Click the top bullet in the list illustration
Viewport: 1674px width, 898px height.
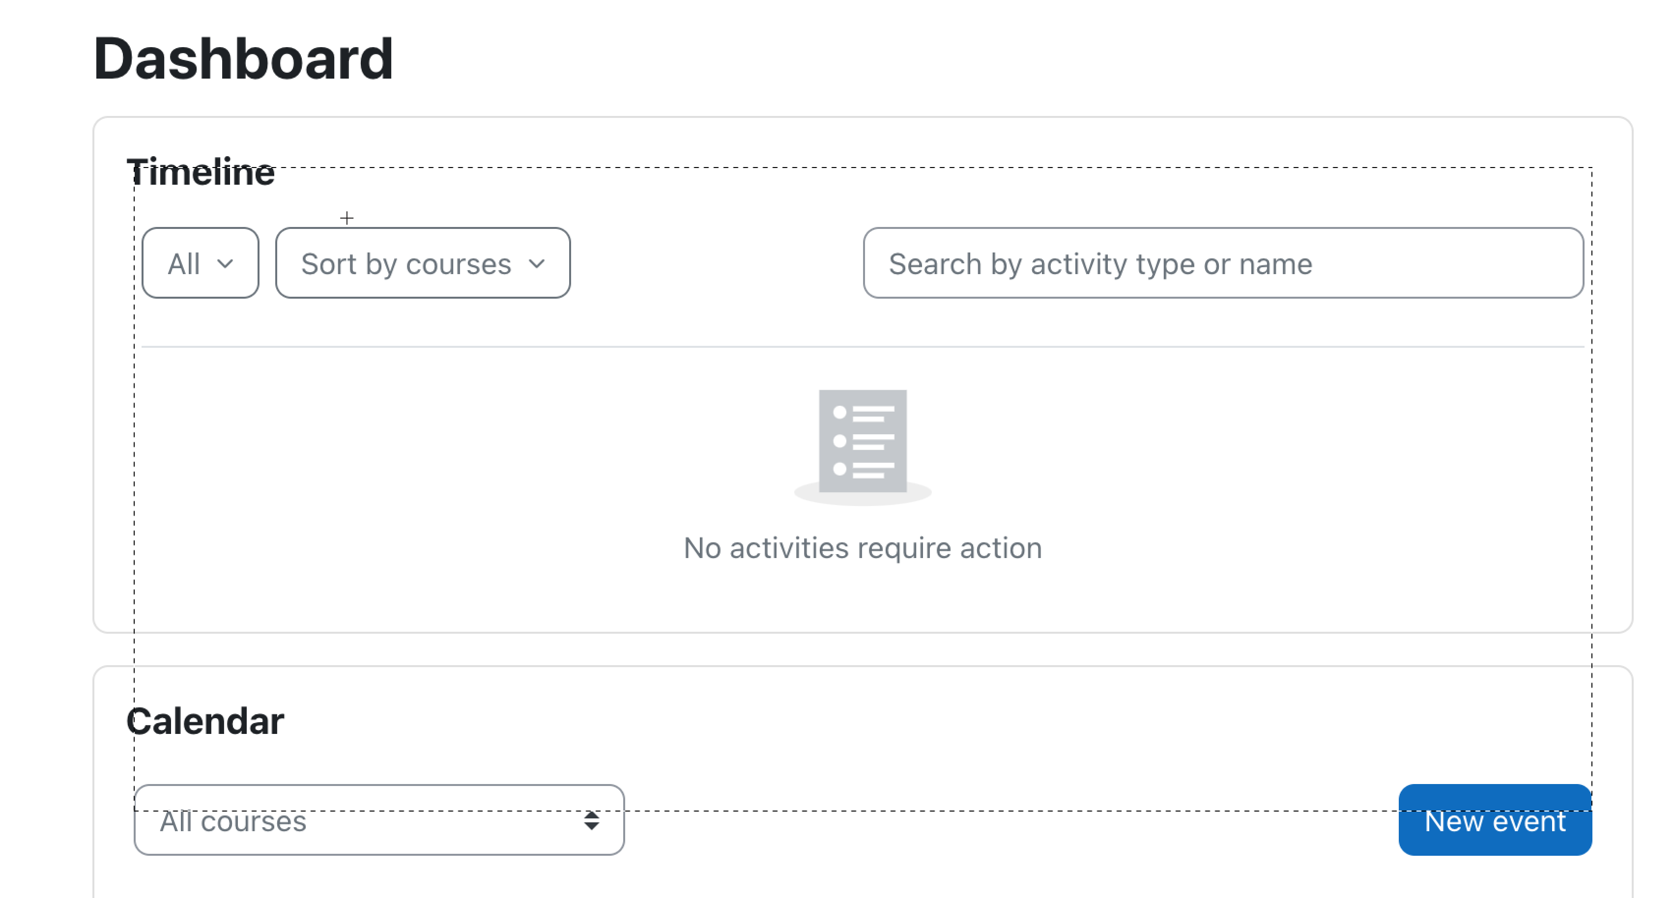pos(839,412)
